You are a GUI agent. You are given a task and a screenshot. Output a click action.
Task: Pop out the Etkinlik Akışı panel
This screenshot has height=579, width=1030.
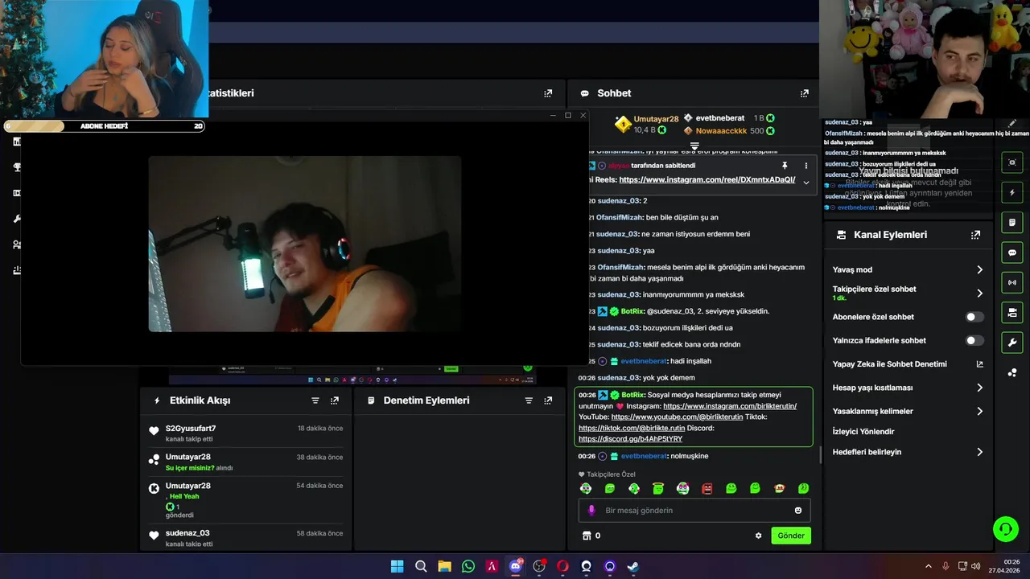pos(335,400)
